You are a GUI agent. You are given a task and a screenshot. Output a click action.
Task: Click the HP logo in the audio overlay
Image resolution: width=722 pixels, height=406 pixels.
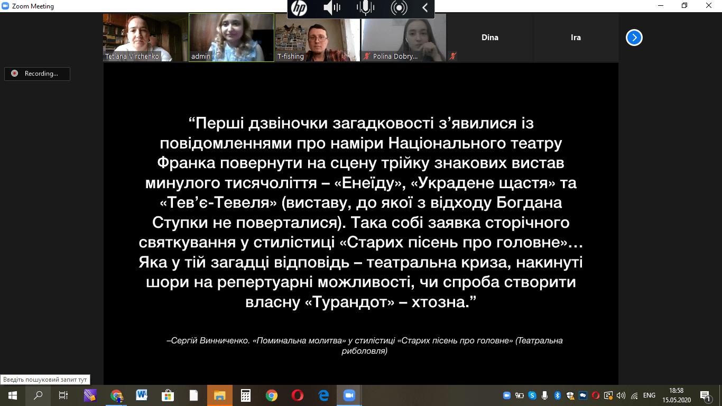(x=299, y=8)
